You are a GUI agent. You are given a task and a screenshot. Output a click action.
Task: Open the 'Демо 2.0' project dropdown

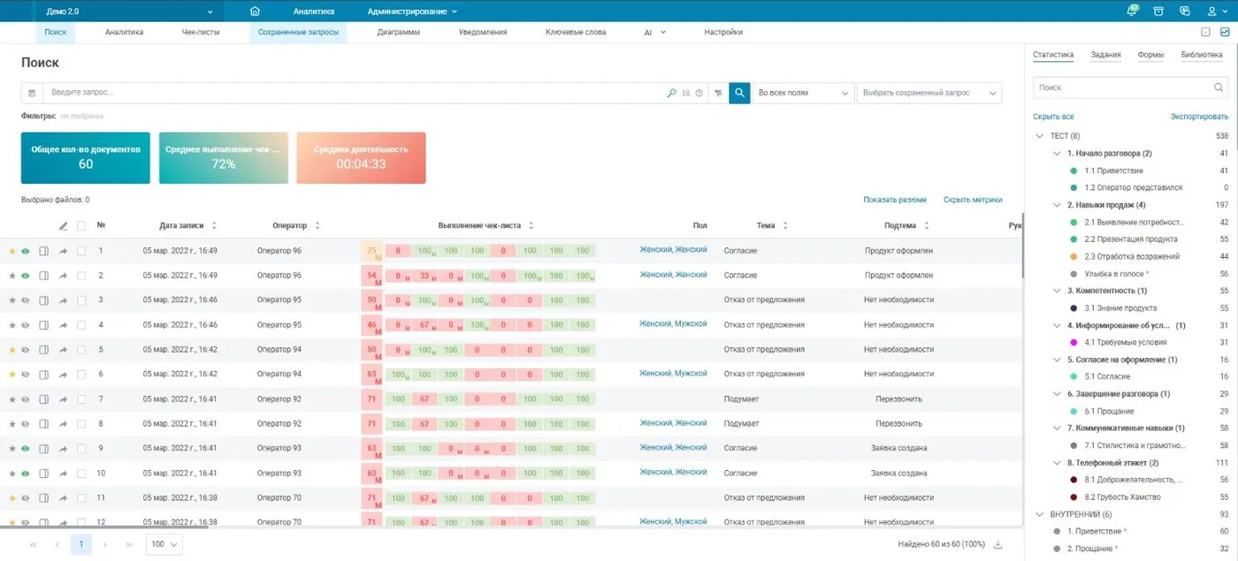[x=129, y=11]
